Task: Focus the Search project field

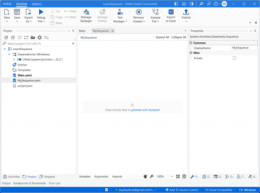Action: pyautogui.click(x=39, y=44)
